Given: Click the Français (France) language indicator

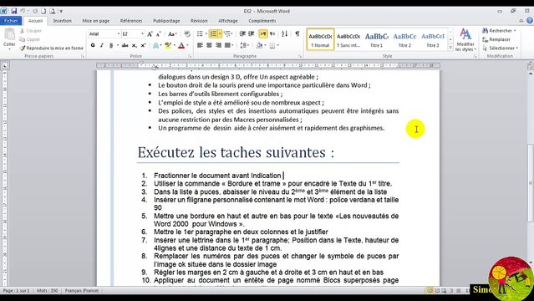Looking at the screenshot, I should click(x=82, y=290).
